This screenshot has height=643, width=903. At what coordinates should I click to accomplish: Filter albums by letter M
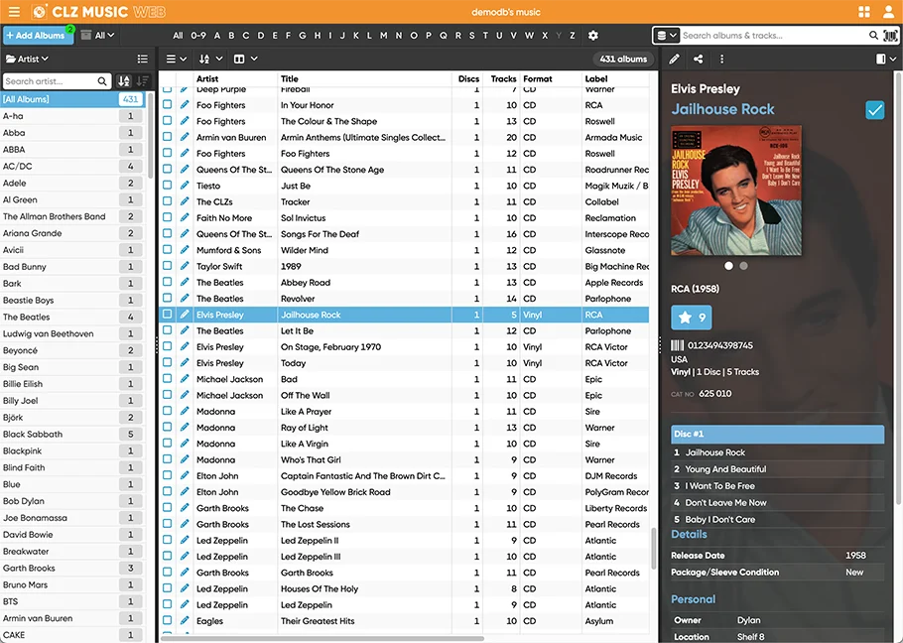pyautogui.click(x=384, y=35)
